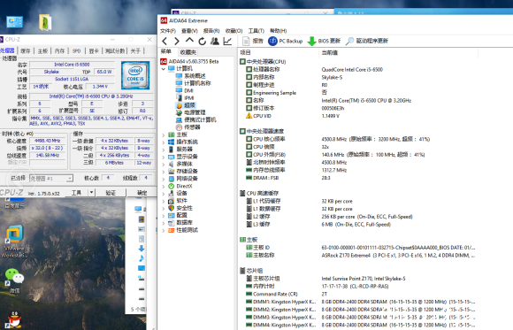Start BIOS 更新 from toolbar
The image size is (513, 330).
tap(325, 41)
